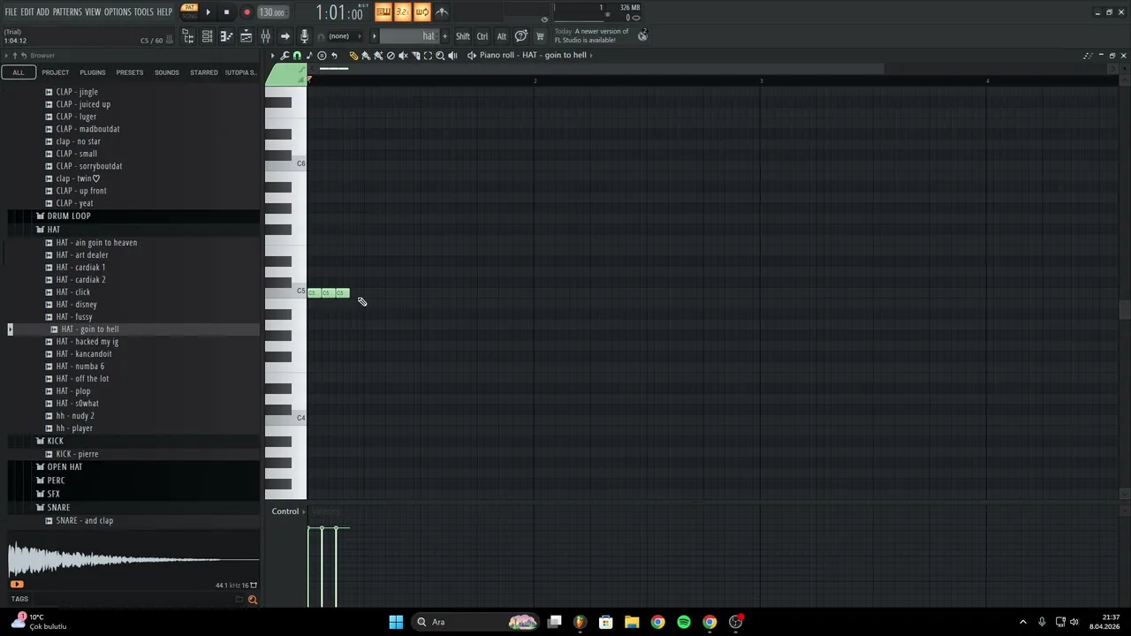Toggle the Ctrl modifier button
The width and height of the screenshot is (1131, 636).
pos(482,36)
